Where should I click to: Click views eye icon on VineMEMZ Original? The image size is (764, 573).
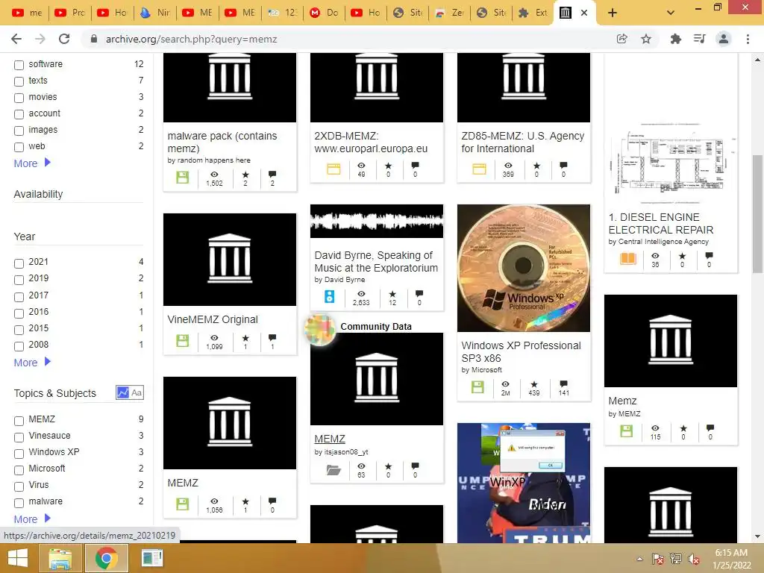click(214, 337)
